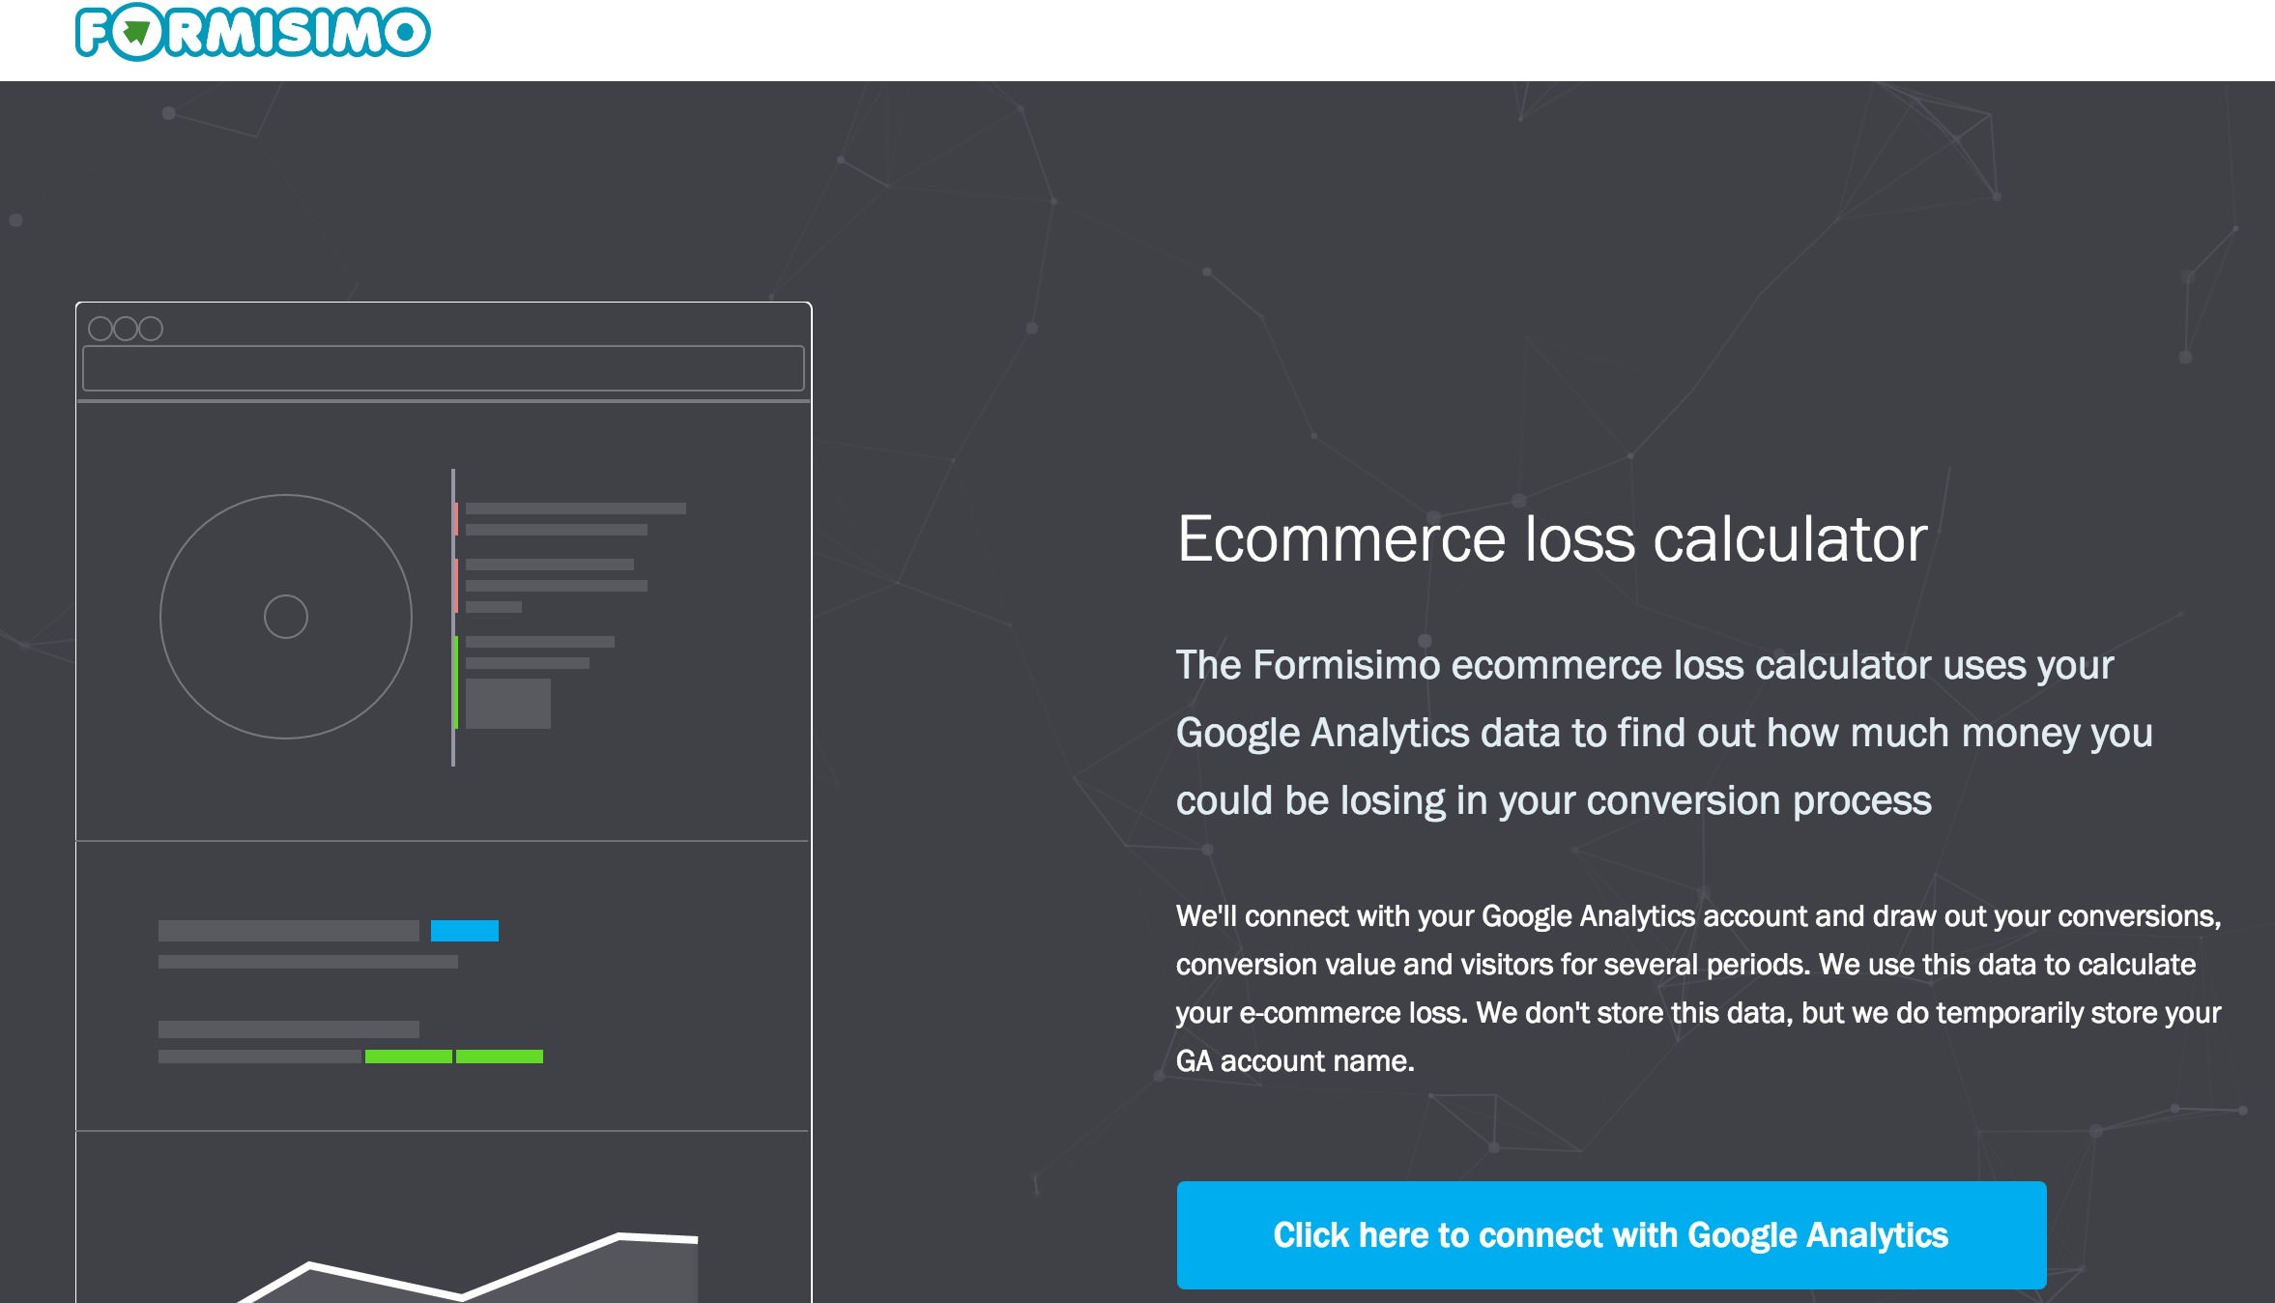2275x1303 pixels.
Task: Click the middle browser window circle
Action: (x=127, y=329)
